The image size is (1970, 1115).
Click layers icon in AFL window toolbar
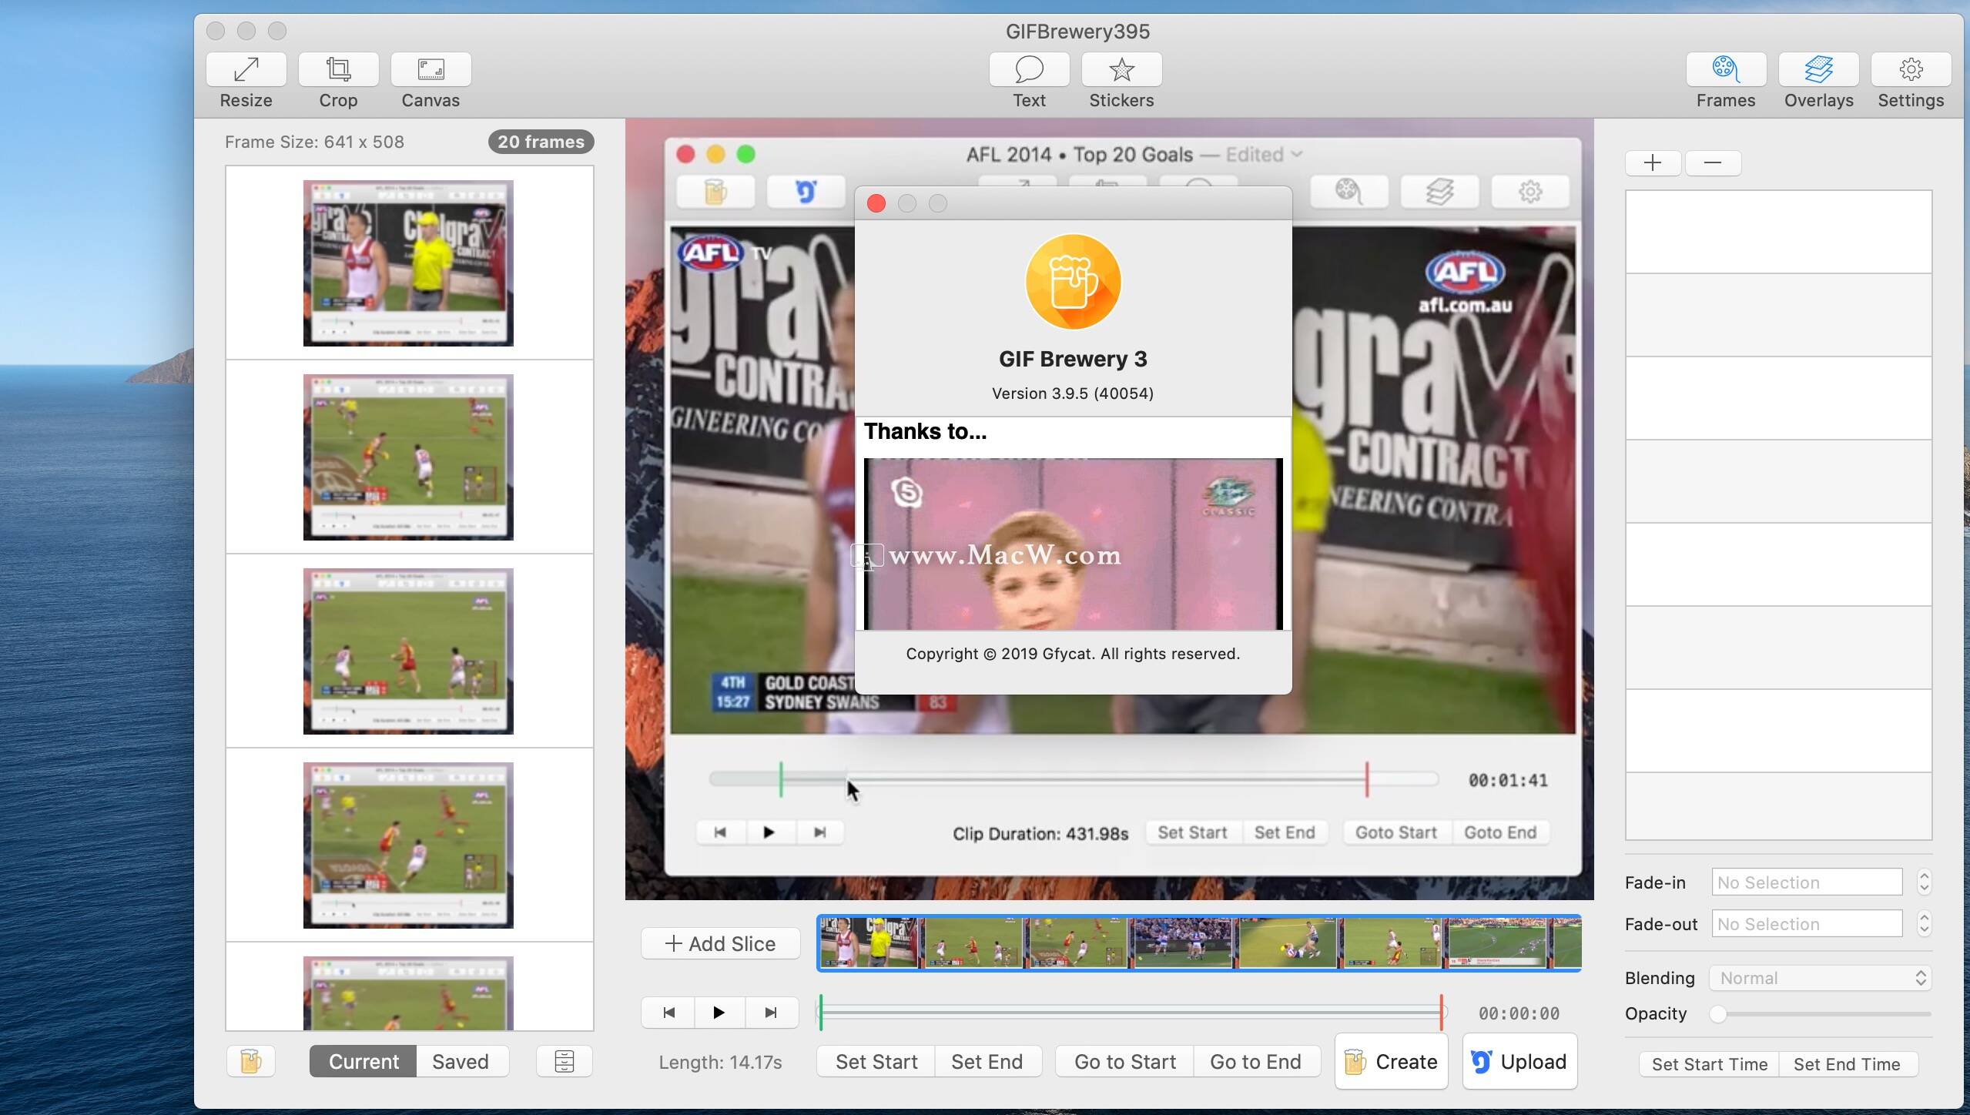(x=1439, y=191)
